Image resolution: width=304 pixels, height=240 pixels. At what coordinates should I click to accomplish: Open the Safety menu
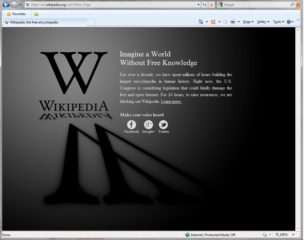(x=263, y=22)
